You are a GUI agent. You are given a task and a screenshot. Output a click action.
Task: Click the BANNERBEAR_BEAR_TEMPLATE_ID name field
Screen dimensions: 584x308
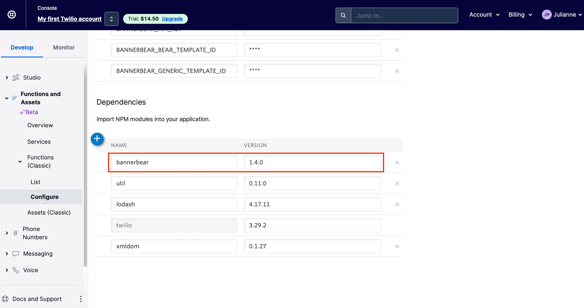174,50
